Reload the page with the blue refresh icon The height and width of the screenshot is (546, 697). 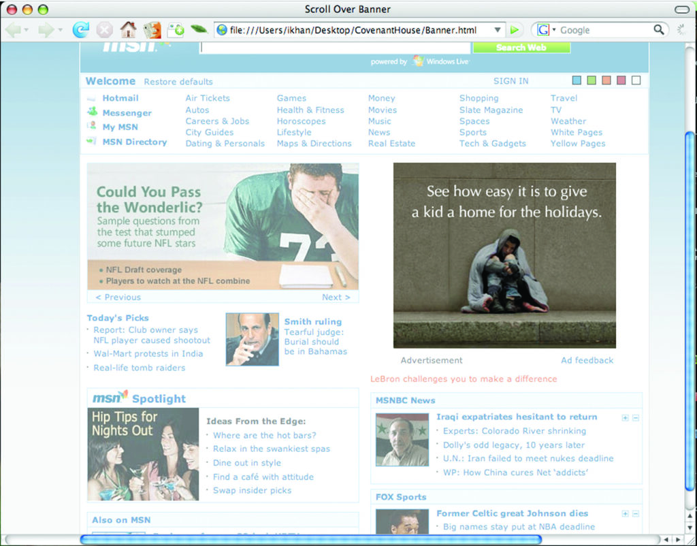[x=80, y=30]
